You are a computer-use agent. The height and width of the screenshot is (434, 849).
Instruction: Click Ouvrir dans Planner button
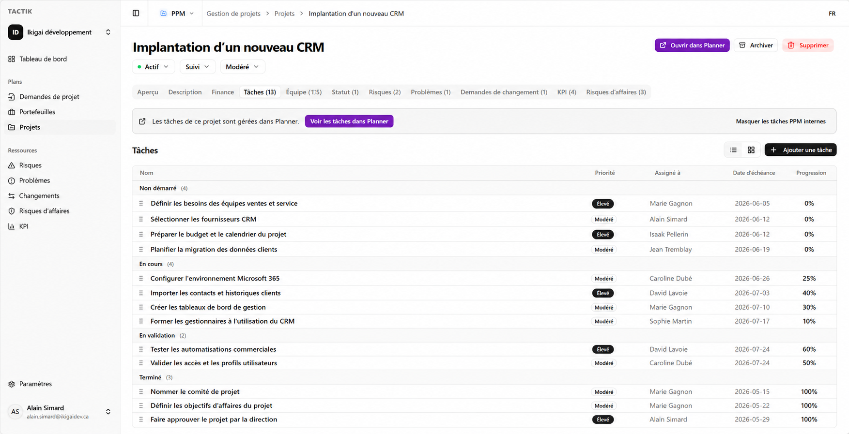point(692,45)
